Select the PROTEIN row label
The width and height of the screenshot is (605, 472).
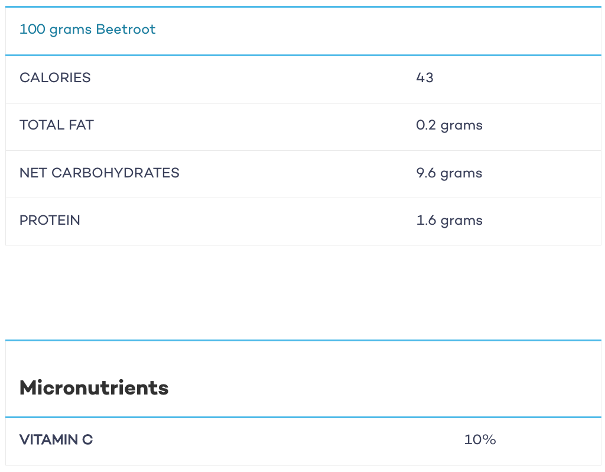50,220
